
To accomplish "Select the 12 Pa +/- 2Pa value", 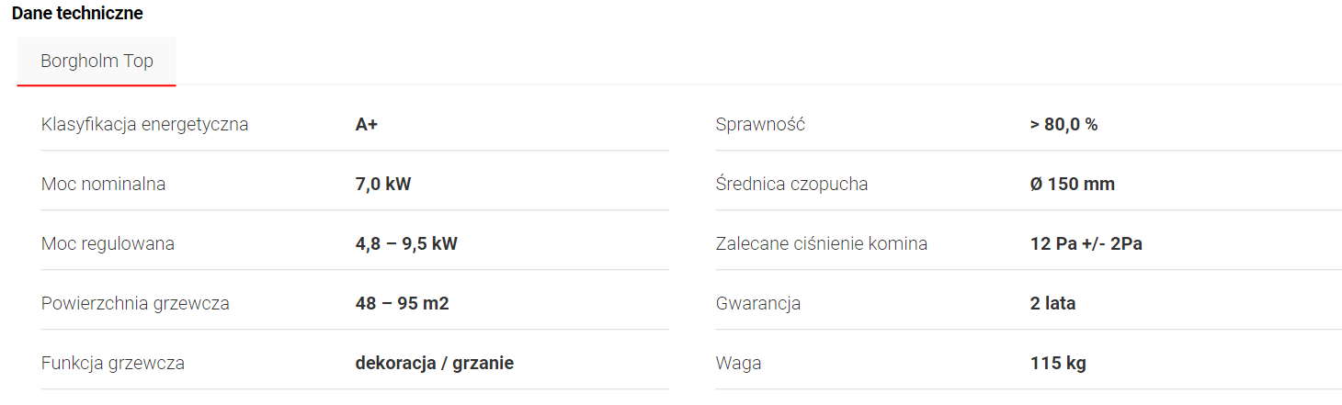I will [1086, 243].
